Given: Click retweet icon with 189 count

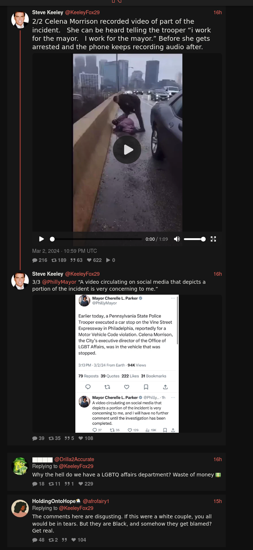Looking at the screenshot, I should pos(54,260).
